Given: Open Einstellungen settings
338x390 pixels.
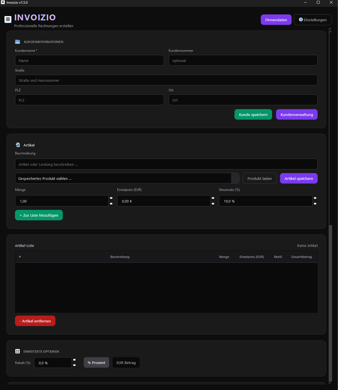Looking at the screenshot, I should pyautogui.click(x=313, y=20).
